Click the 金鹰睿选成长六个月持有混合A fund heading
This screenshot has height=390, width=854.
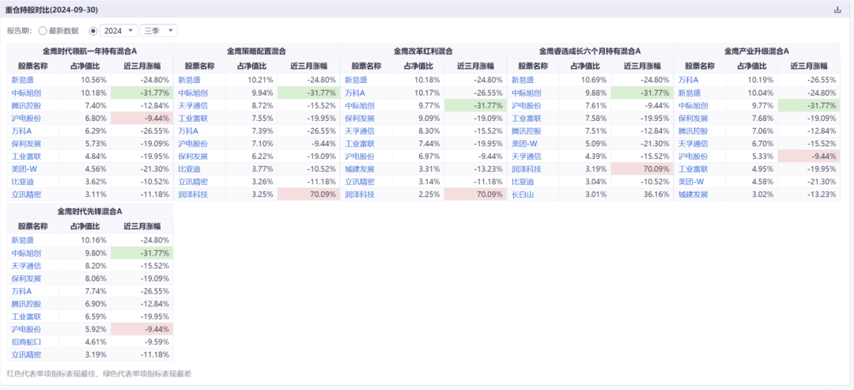[590, 51]
